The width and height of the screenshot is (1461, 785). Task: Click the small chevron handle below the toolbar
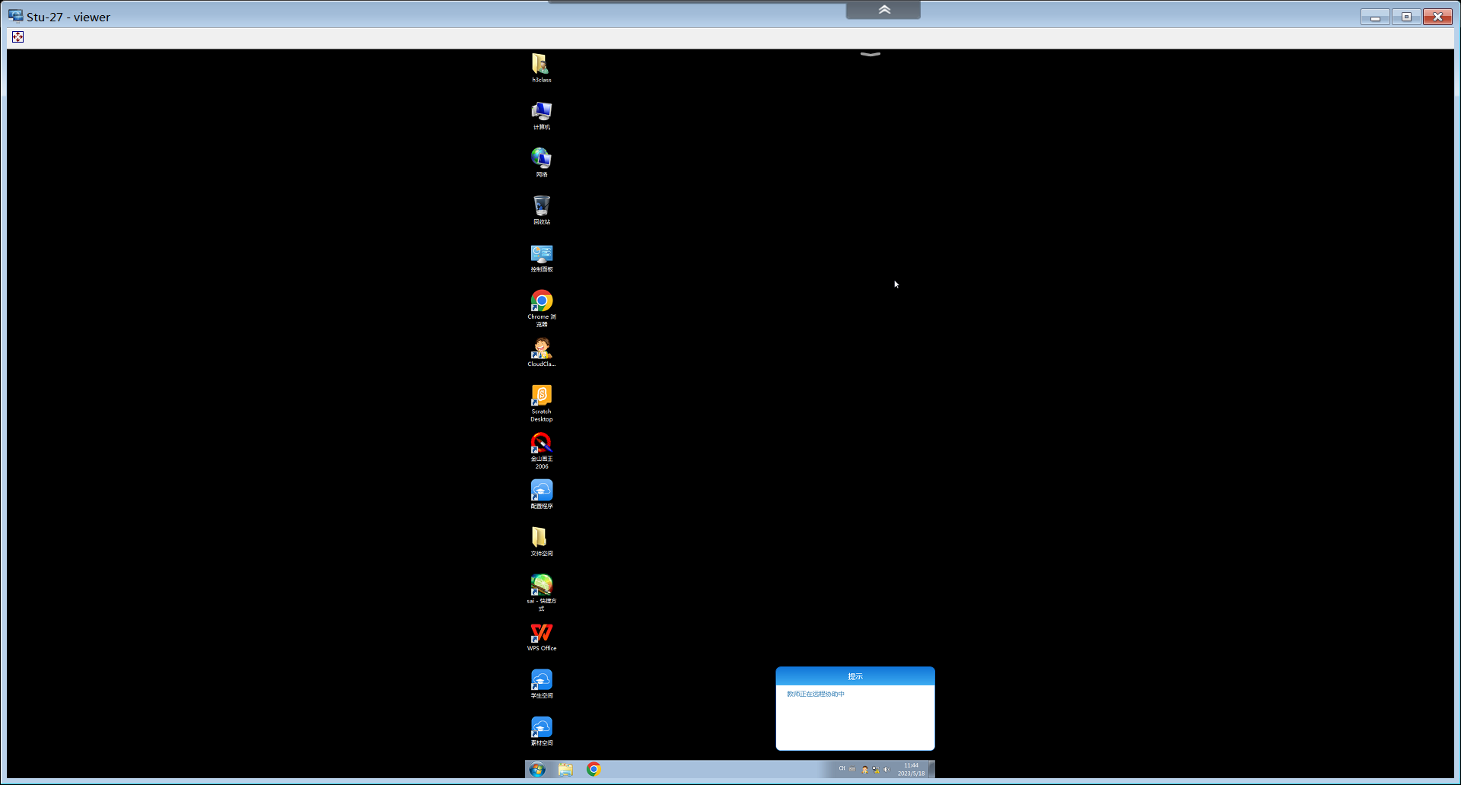coord(870,54)
